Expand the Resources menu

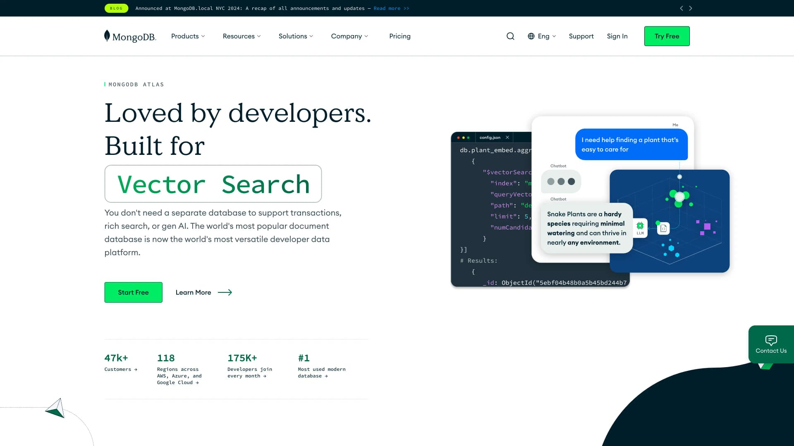click(242, 36)
